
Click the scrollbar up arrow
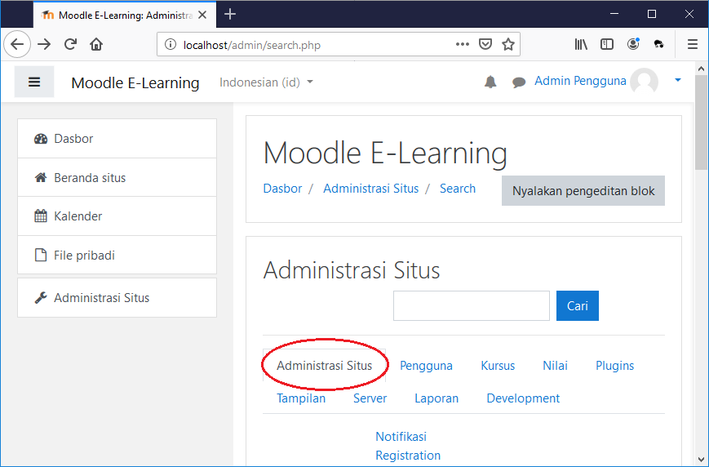click(x=702, y=69)
